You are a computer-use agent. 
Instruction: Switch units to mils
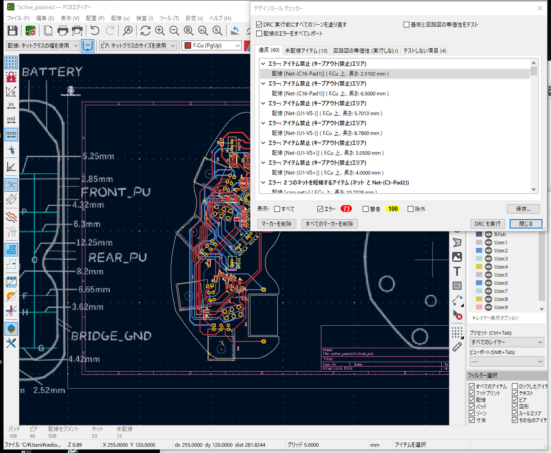click(x=11, y=120)
